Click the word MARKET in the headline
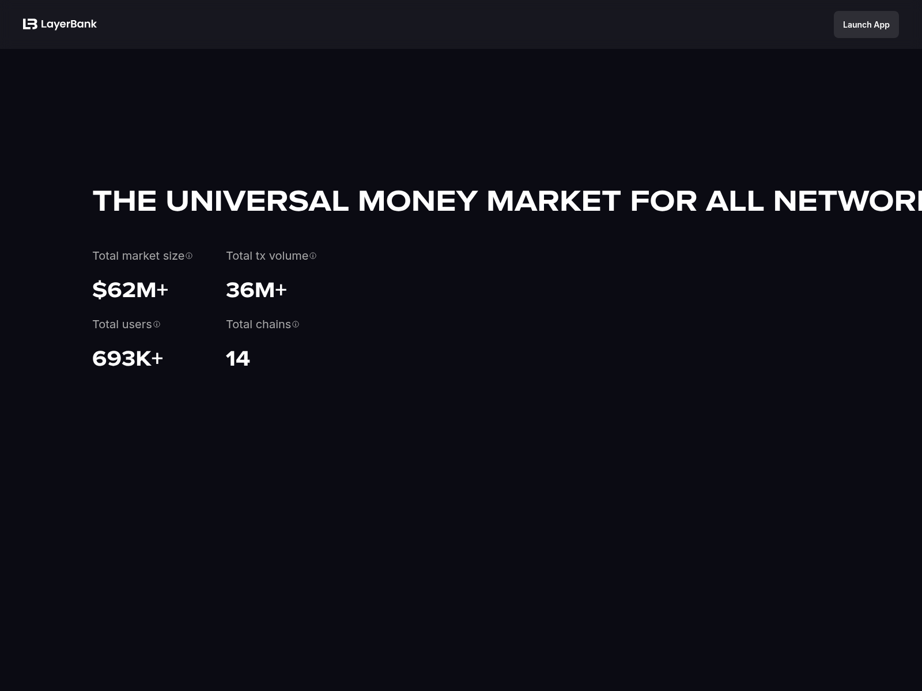922x691 pixels. pyautogui.click(x=553, y=201)
